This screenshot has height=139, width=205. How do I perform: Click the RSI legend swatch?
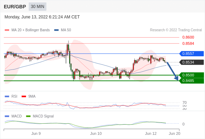pos(7,97)
